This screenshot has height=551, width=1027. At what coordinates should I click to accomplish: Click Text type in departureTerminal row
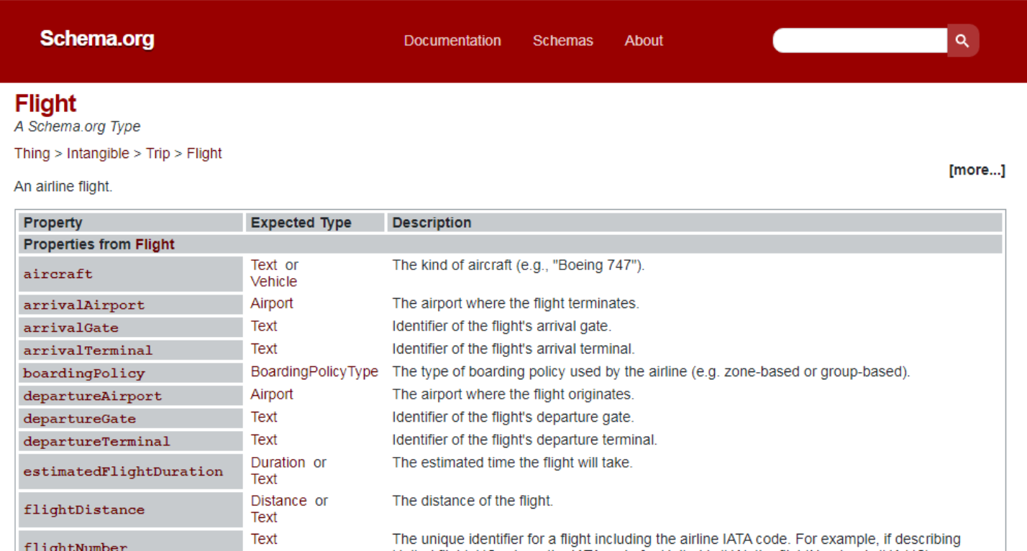pyautogui.click(x=264, y=440)
